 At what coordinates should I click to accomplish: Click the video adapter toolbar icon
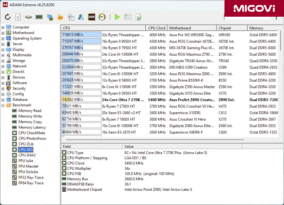(49, 17)
